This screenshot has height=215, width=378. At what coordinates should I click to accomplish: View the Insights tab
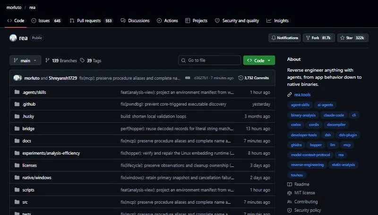point(277,21)
